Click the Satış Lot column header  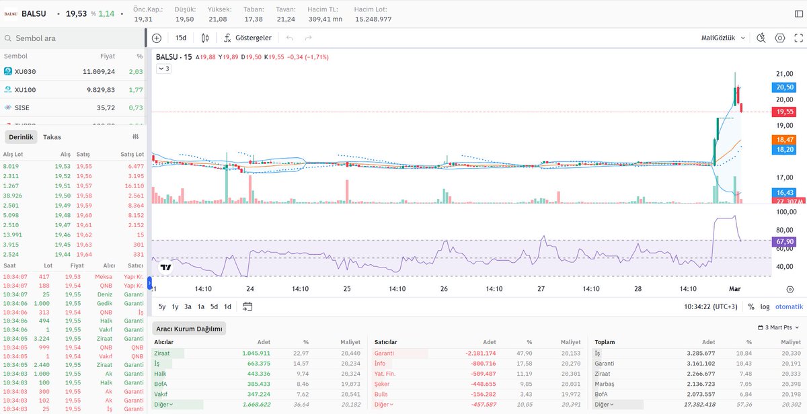pos(132,154)
